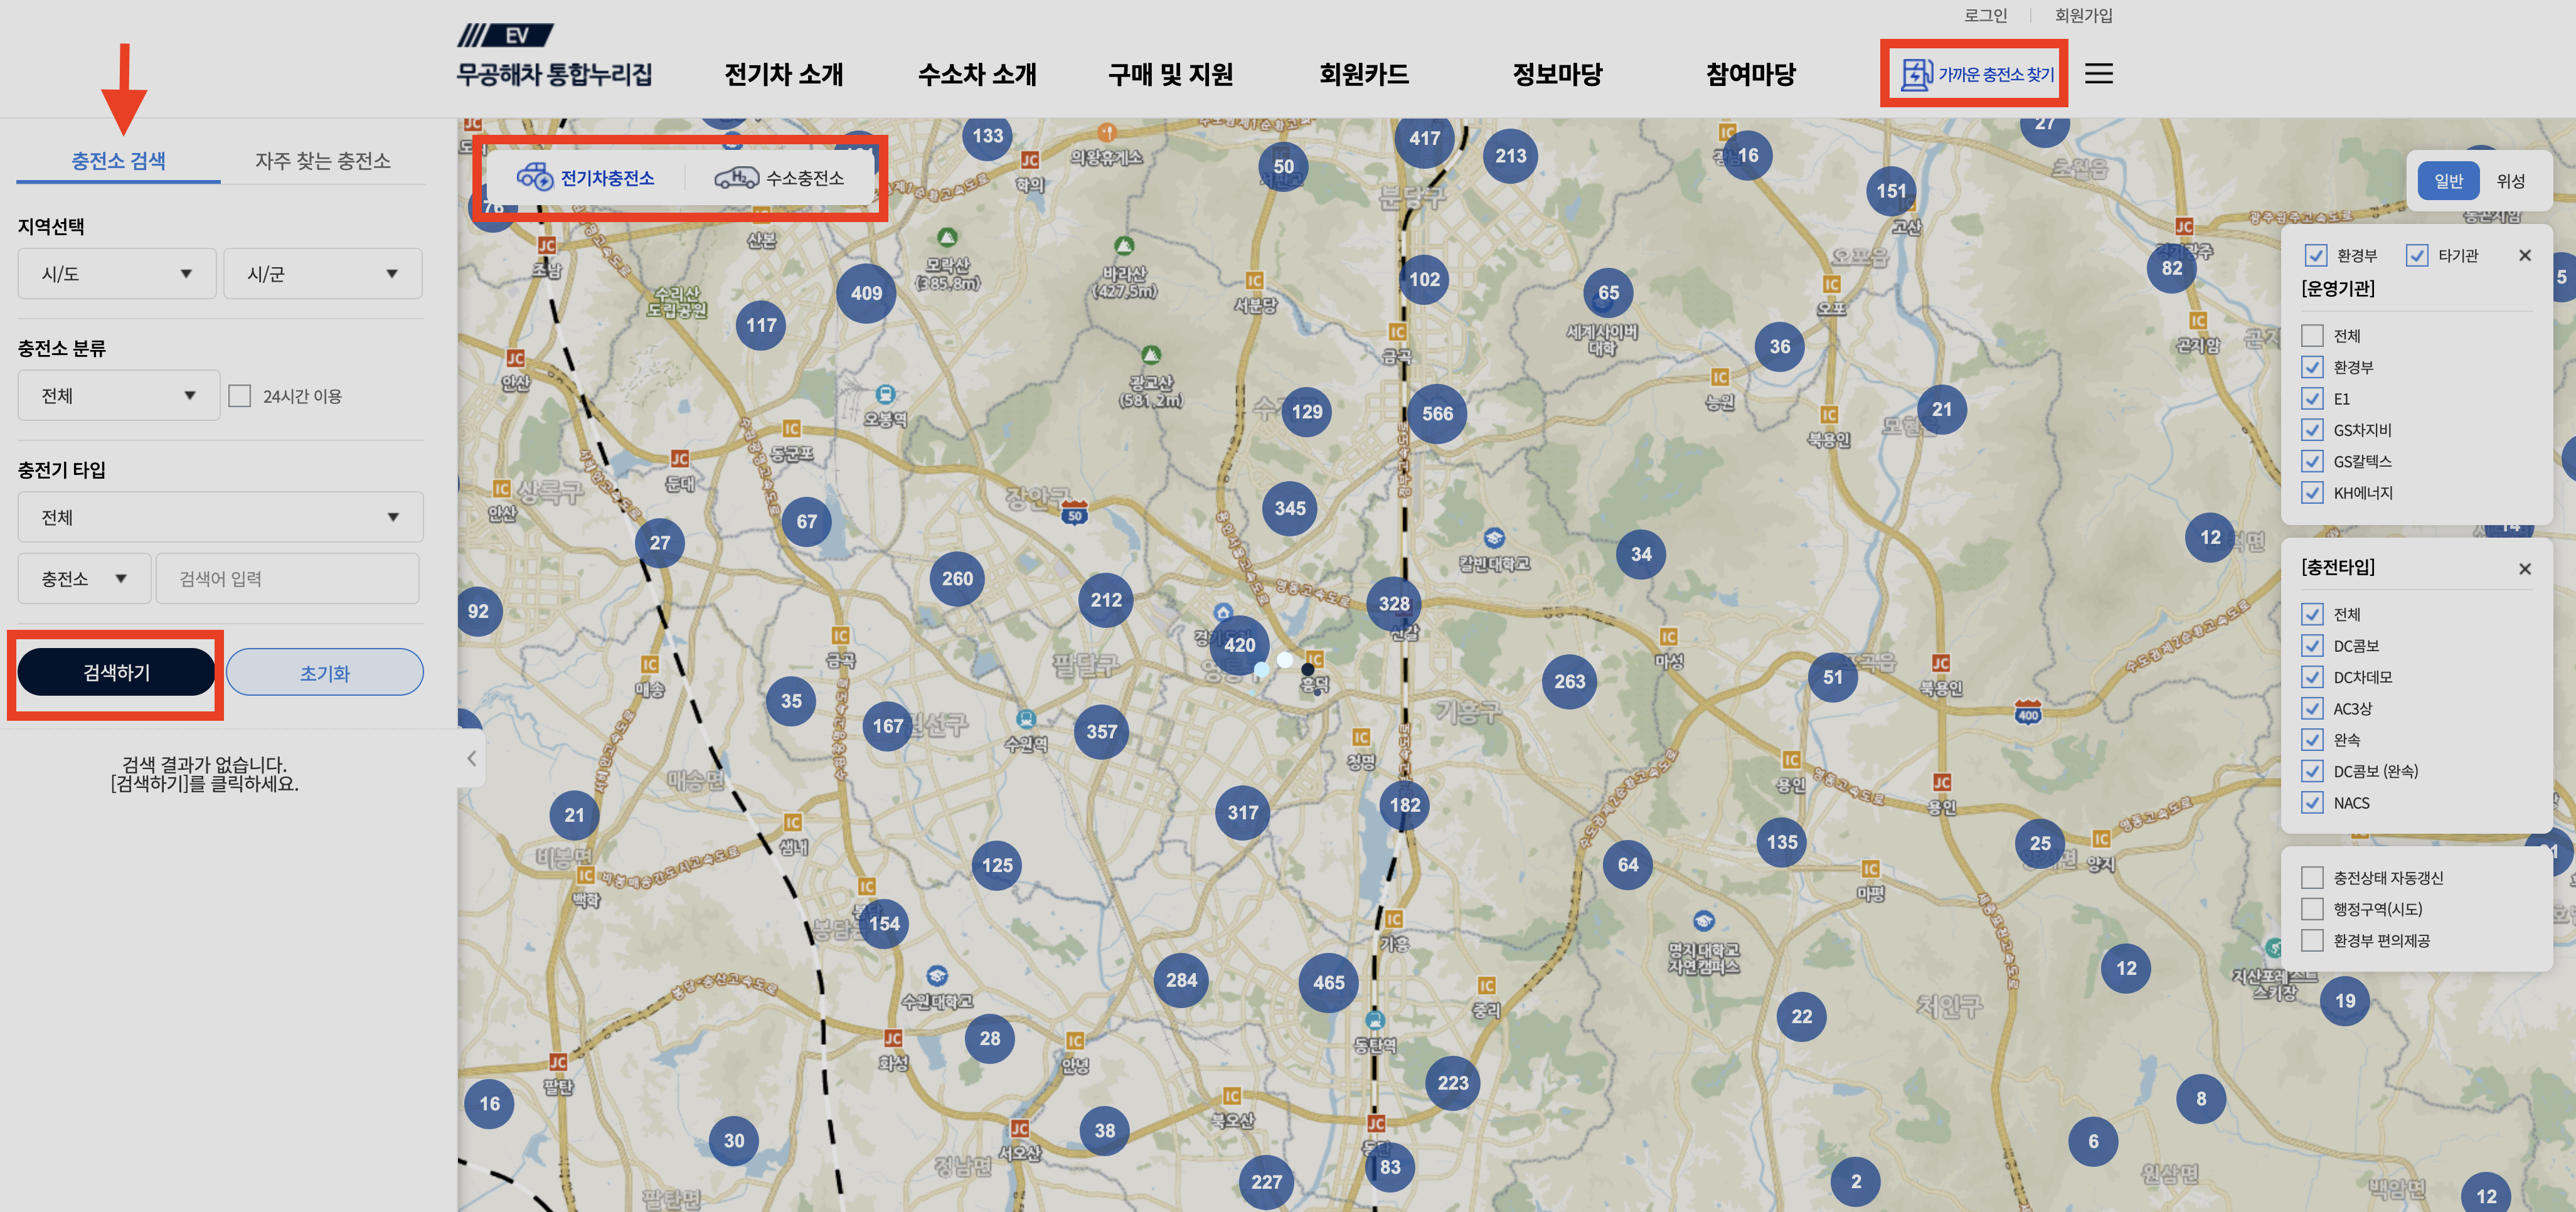Screen dimensions: 2576x1212
Task: Click the 초기화 reset button
Action: click(324, 672)
